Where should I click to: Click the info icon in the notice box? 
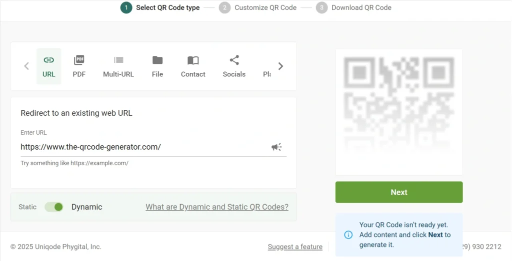[348, 235]
